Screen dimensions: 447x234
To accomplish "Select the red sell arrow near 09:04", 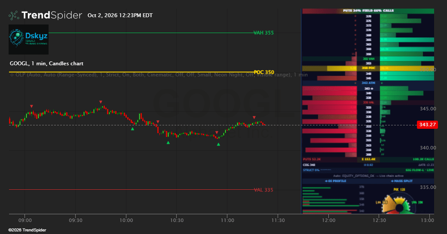I will [31, 106].
